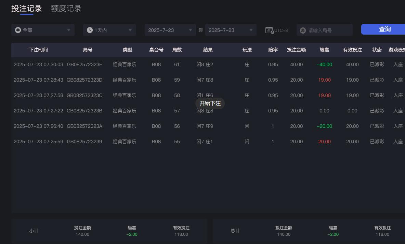
Task: Click the search icon in the 局号 input field
Action: tap(302, 30)
